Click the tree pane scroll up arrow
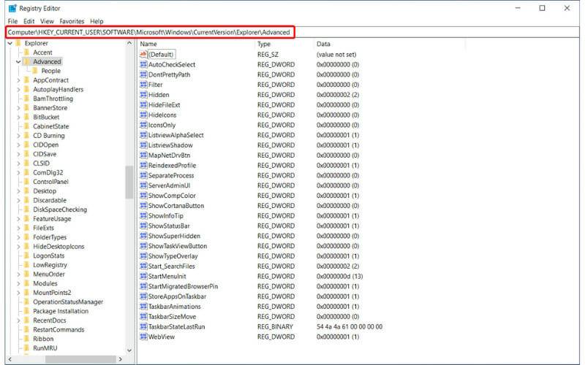This screenshot has width=585, height=365. (129, 43)
